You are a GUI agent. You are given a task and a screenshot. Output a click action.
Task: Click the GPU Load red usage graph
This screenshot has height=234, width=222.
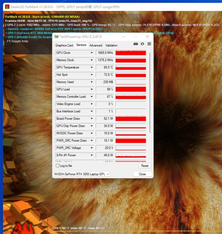point(131,89)
